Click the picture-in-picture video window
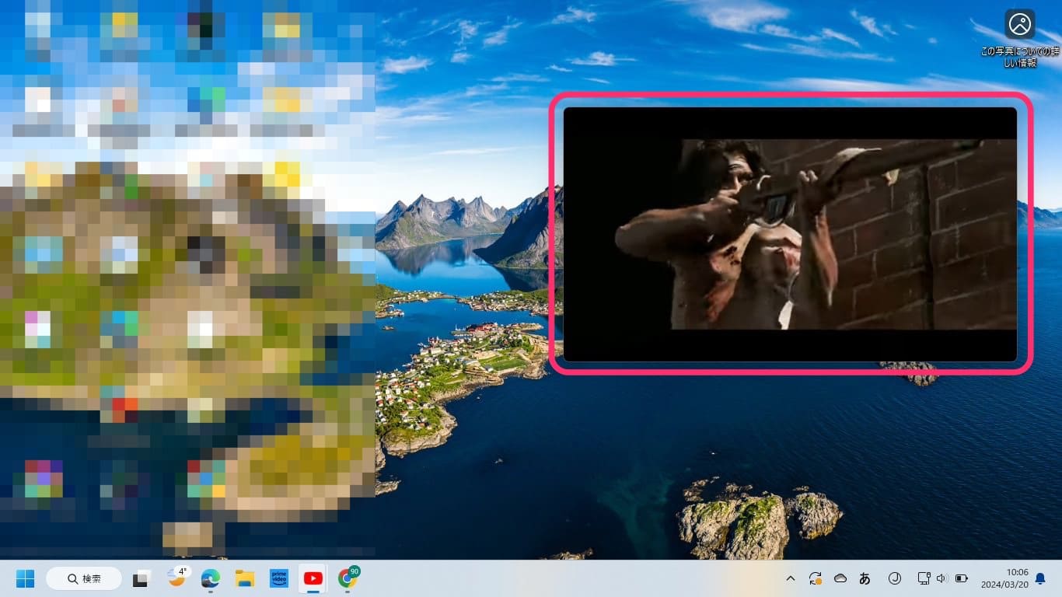 click(790, 234)
